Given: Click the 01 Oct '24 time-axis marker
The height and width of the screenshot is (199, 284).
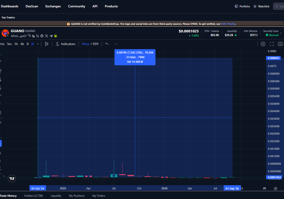Looking at the screenshot, I should (38, 188).
